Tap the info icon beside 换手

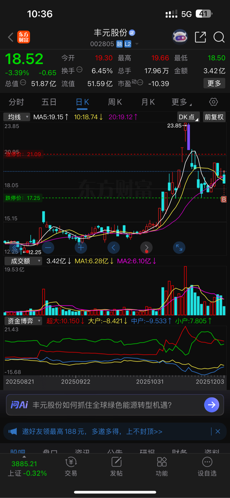click(x=79, y=70)
